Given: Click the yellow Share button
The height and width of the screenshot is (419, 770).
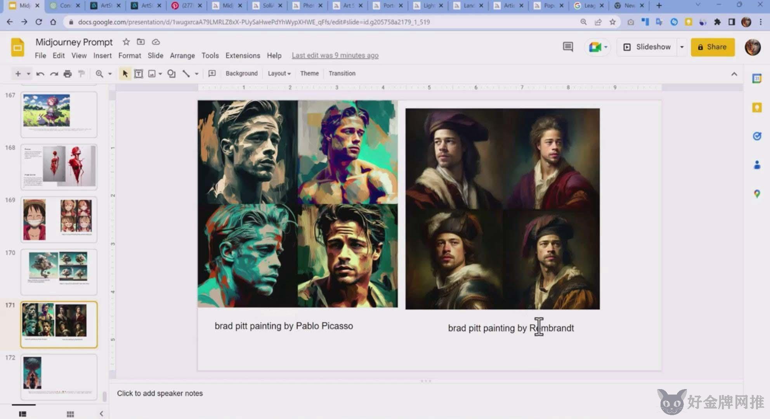Looking at the screenshot, I should click(x=713, y=47).
